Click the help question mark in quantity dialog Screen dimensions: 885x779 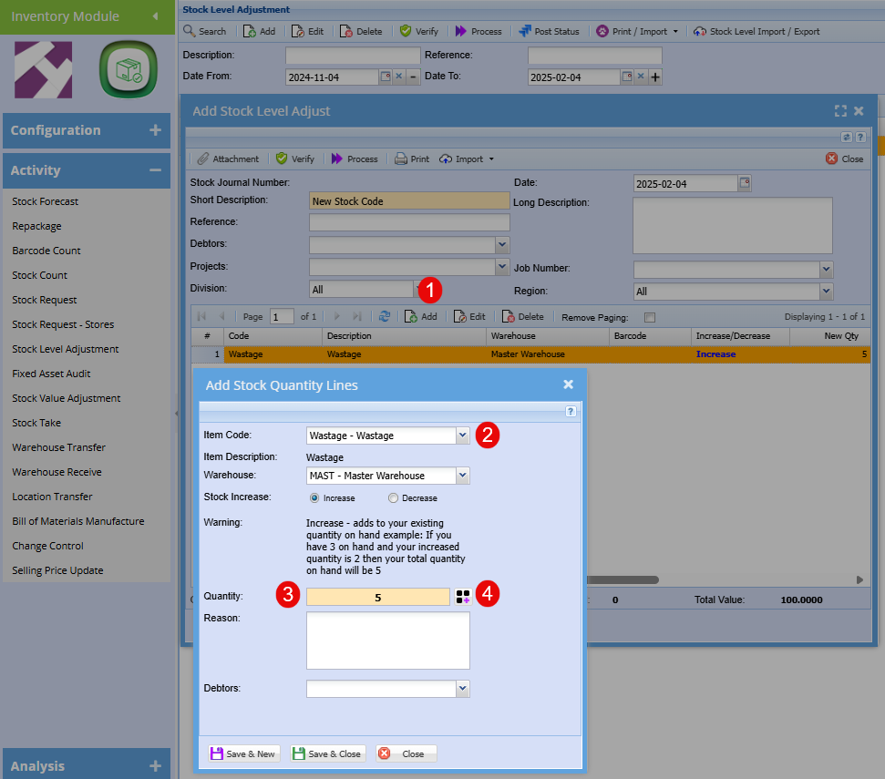571,412
